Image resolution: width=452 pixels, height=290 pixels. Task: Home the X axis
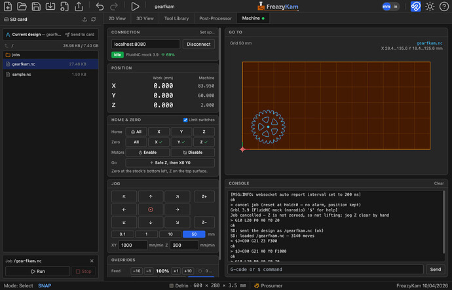point(159,132)
